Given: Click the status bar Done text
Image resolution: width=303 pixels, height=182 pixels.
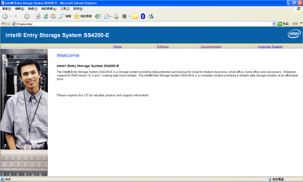Looking at the screenshot, I should pos(8,179).
